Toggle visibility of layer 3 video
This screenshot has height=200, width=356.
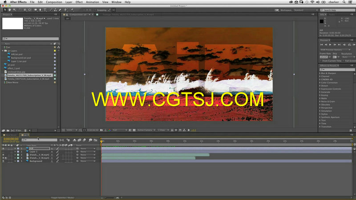[3, 155]
